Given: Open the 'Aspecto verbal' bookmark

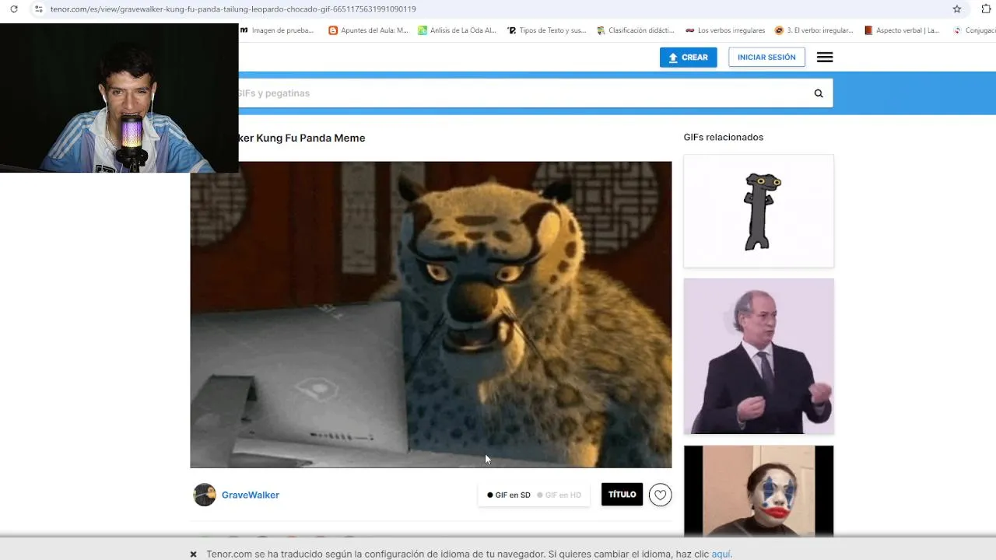Looking at the screenshot, I should 902,30.
